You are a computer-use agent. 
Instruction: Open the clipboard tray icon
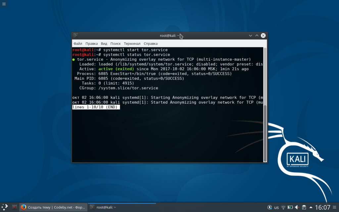pyautogui.click(x=304, y=207)
